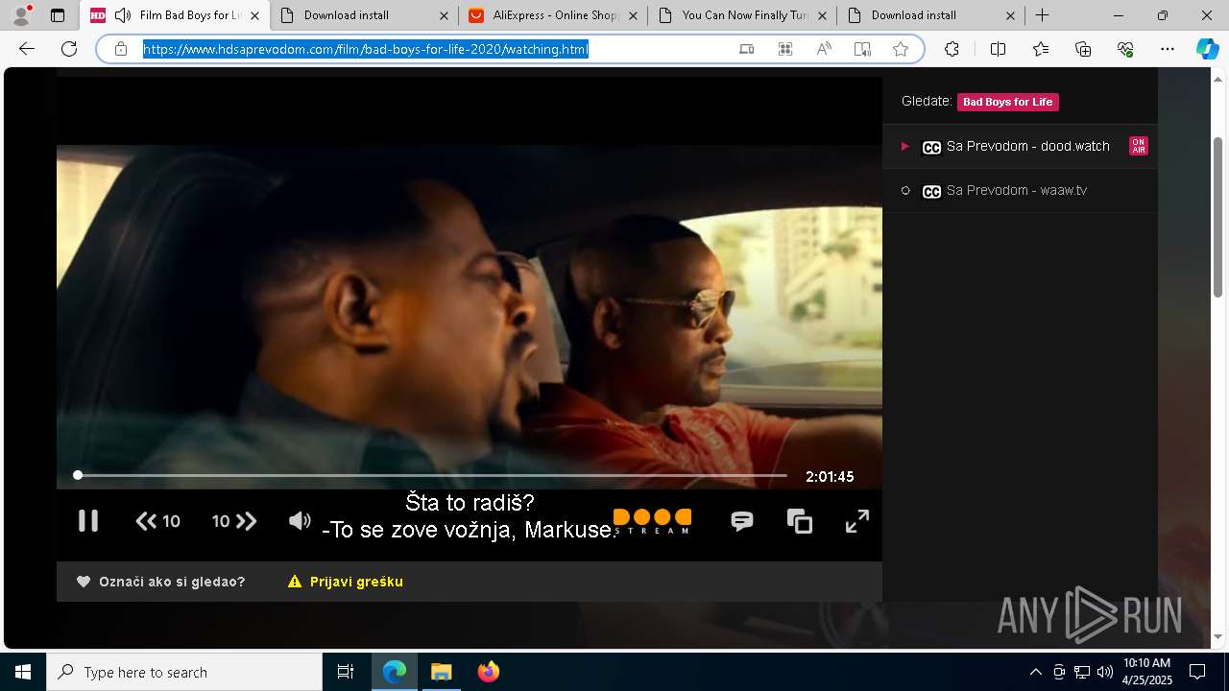Toggle split screen view
Viewport: 1229px width, 691px height.
pos(998,49)
